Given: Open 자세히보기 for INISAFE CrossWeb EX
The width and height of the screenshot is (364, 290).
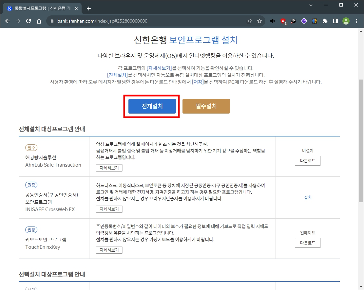Looking at the screenshot, I should pyautogui.click(x=109, y=209).
